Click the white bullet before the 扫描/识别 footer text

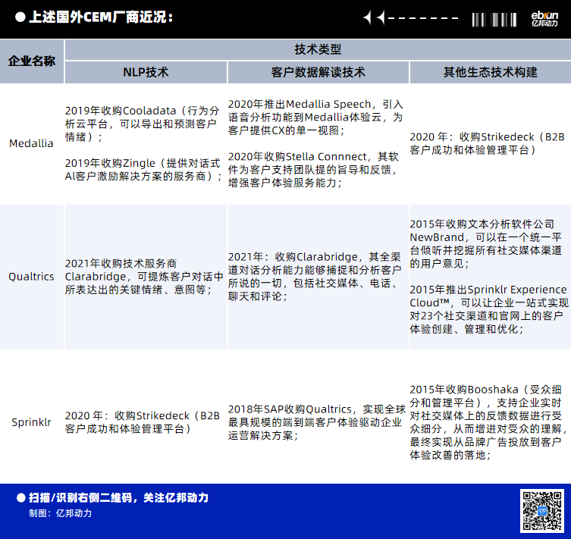tap(20, 498)
